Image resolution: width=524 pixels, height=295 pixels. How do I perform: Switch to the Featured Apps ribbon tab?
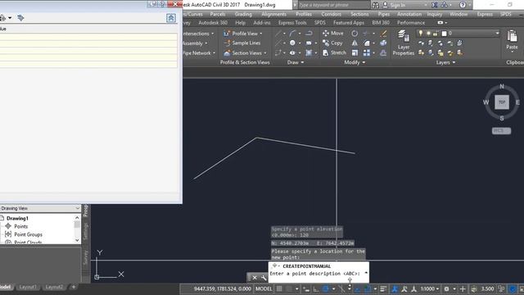[x=349, y=23]
